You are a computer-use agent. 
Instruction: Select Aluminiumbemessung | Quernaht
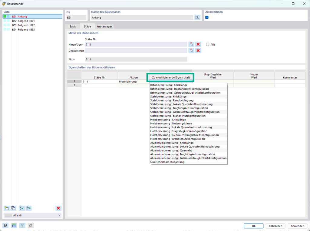pyautogui.click(x=188, y=150)
